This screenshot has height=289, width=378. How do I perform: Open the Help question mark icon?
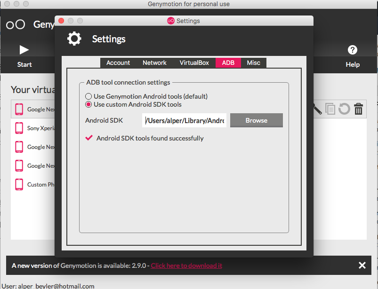point(353,50)
